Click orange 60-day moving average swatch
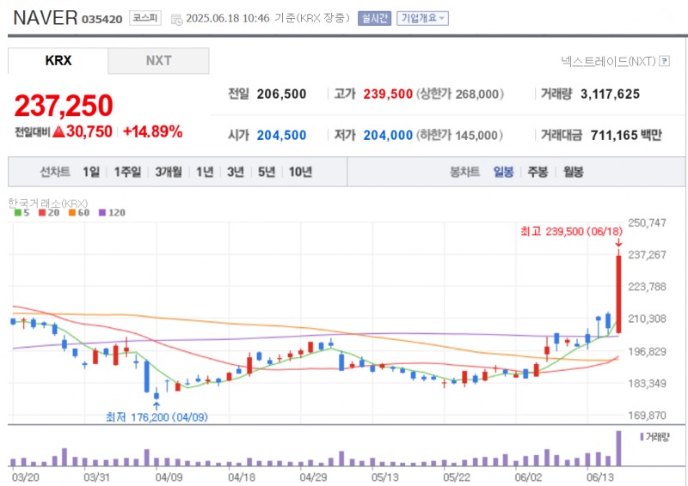The image size is (688, 486). click(72, 213)
